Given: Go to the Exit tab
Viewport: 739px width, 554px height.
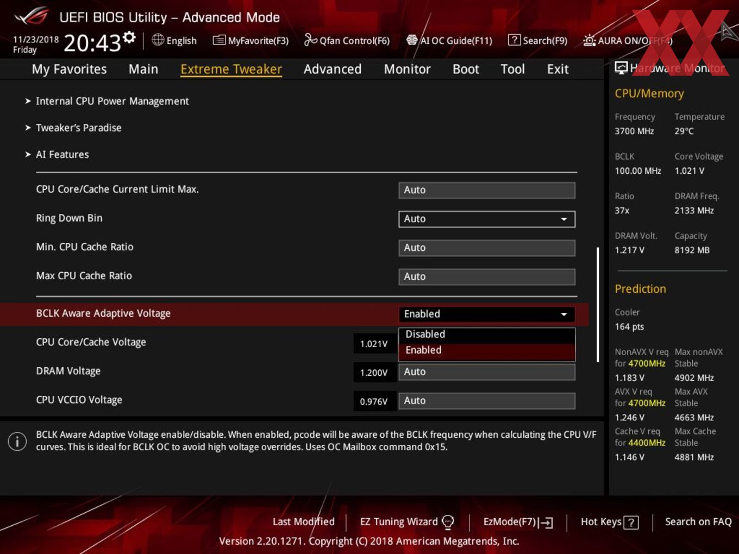Looking at the screenshot, I should point(558,69).
